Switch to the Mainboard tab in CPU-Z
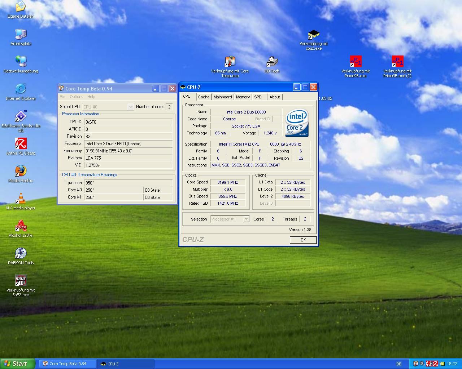 (223, 97)
